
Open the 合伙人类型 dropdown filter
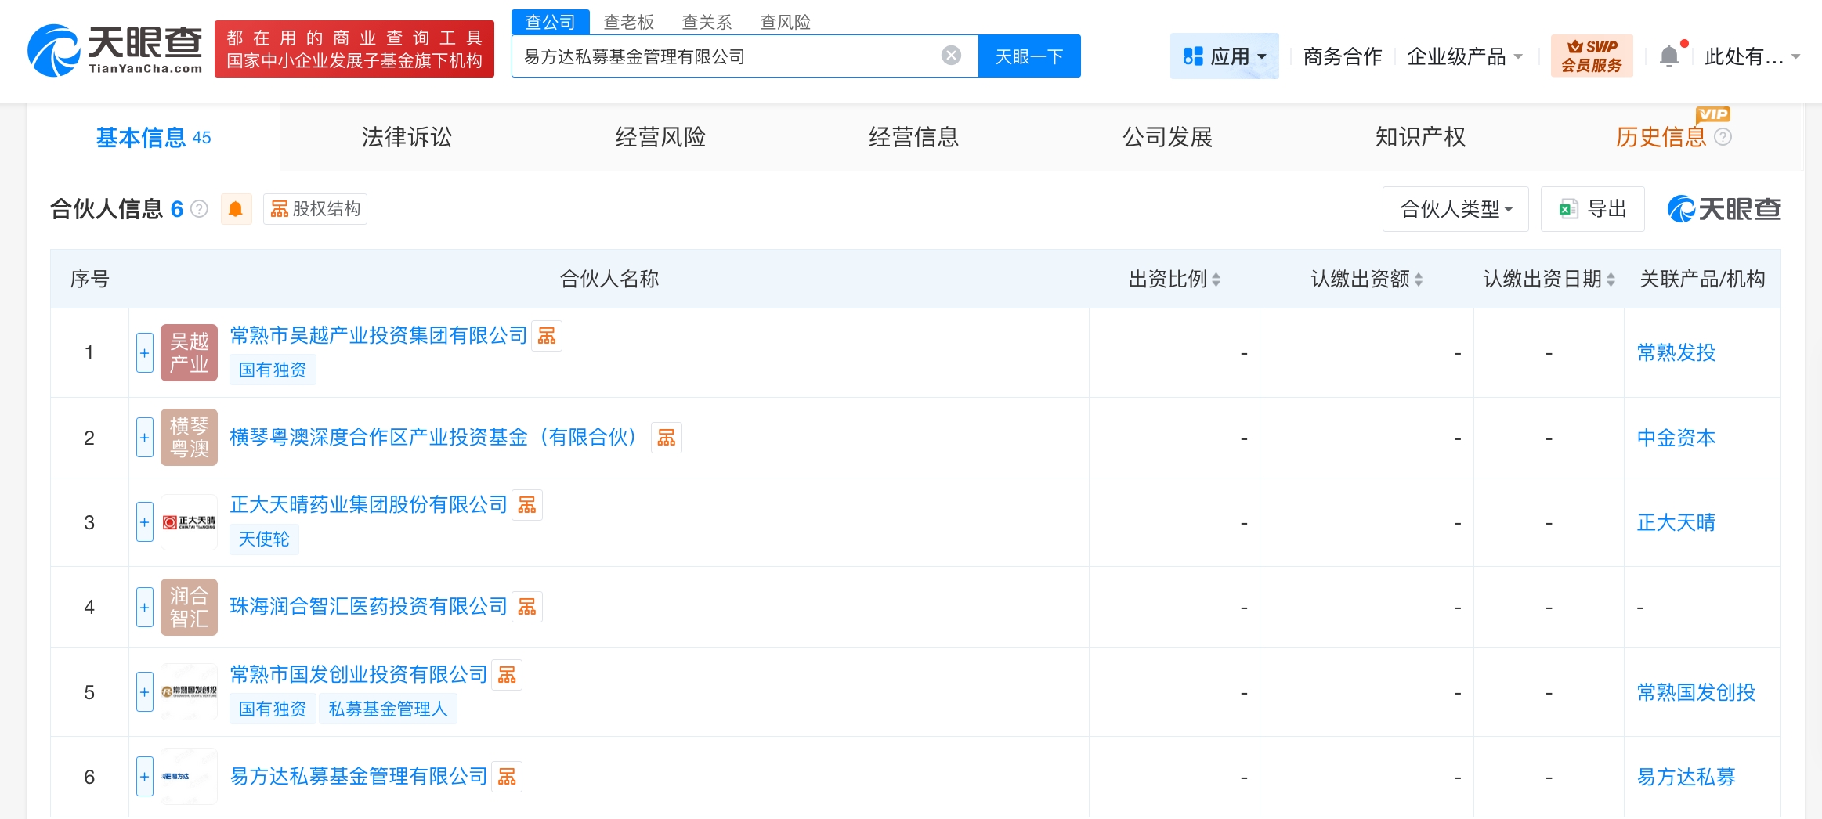(x=1455, y=209)
